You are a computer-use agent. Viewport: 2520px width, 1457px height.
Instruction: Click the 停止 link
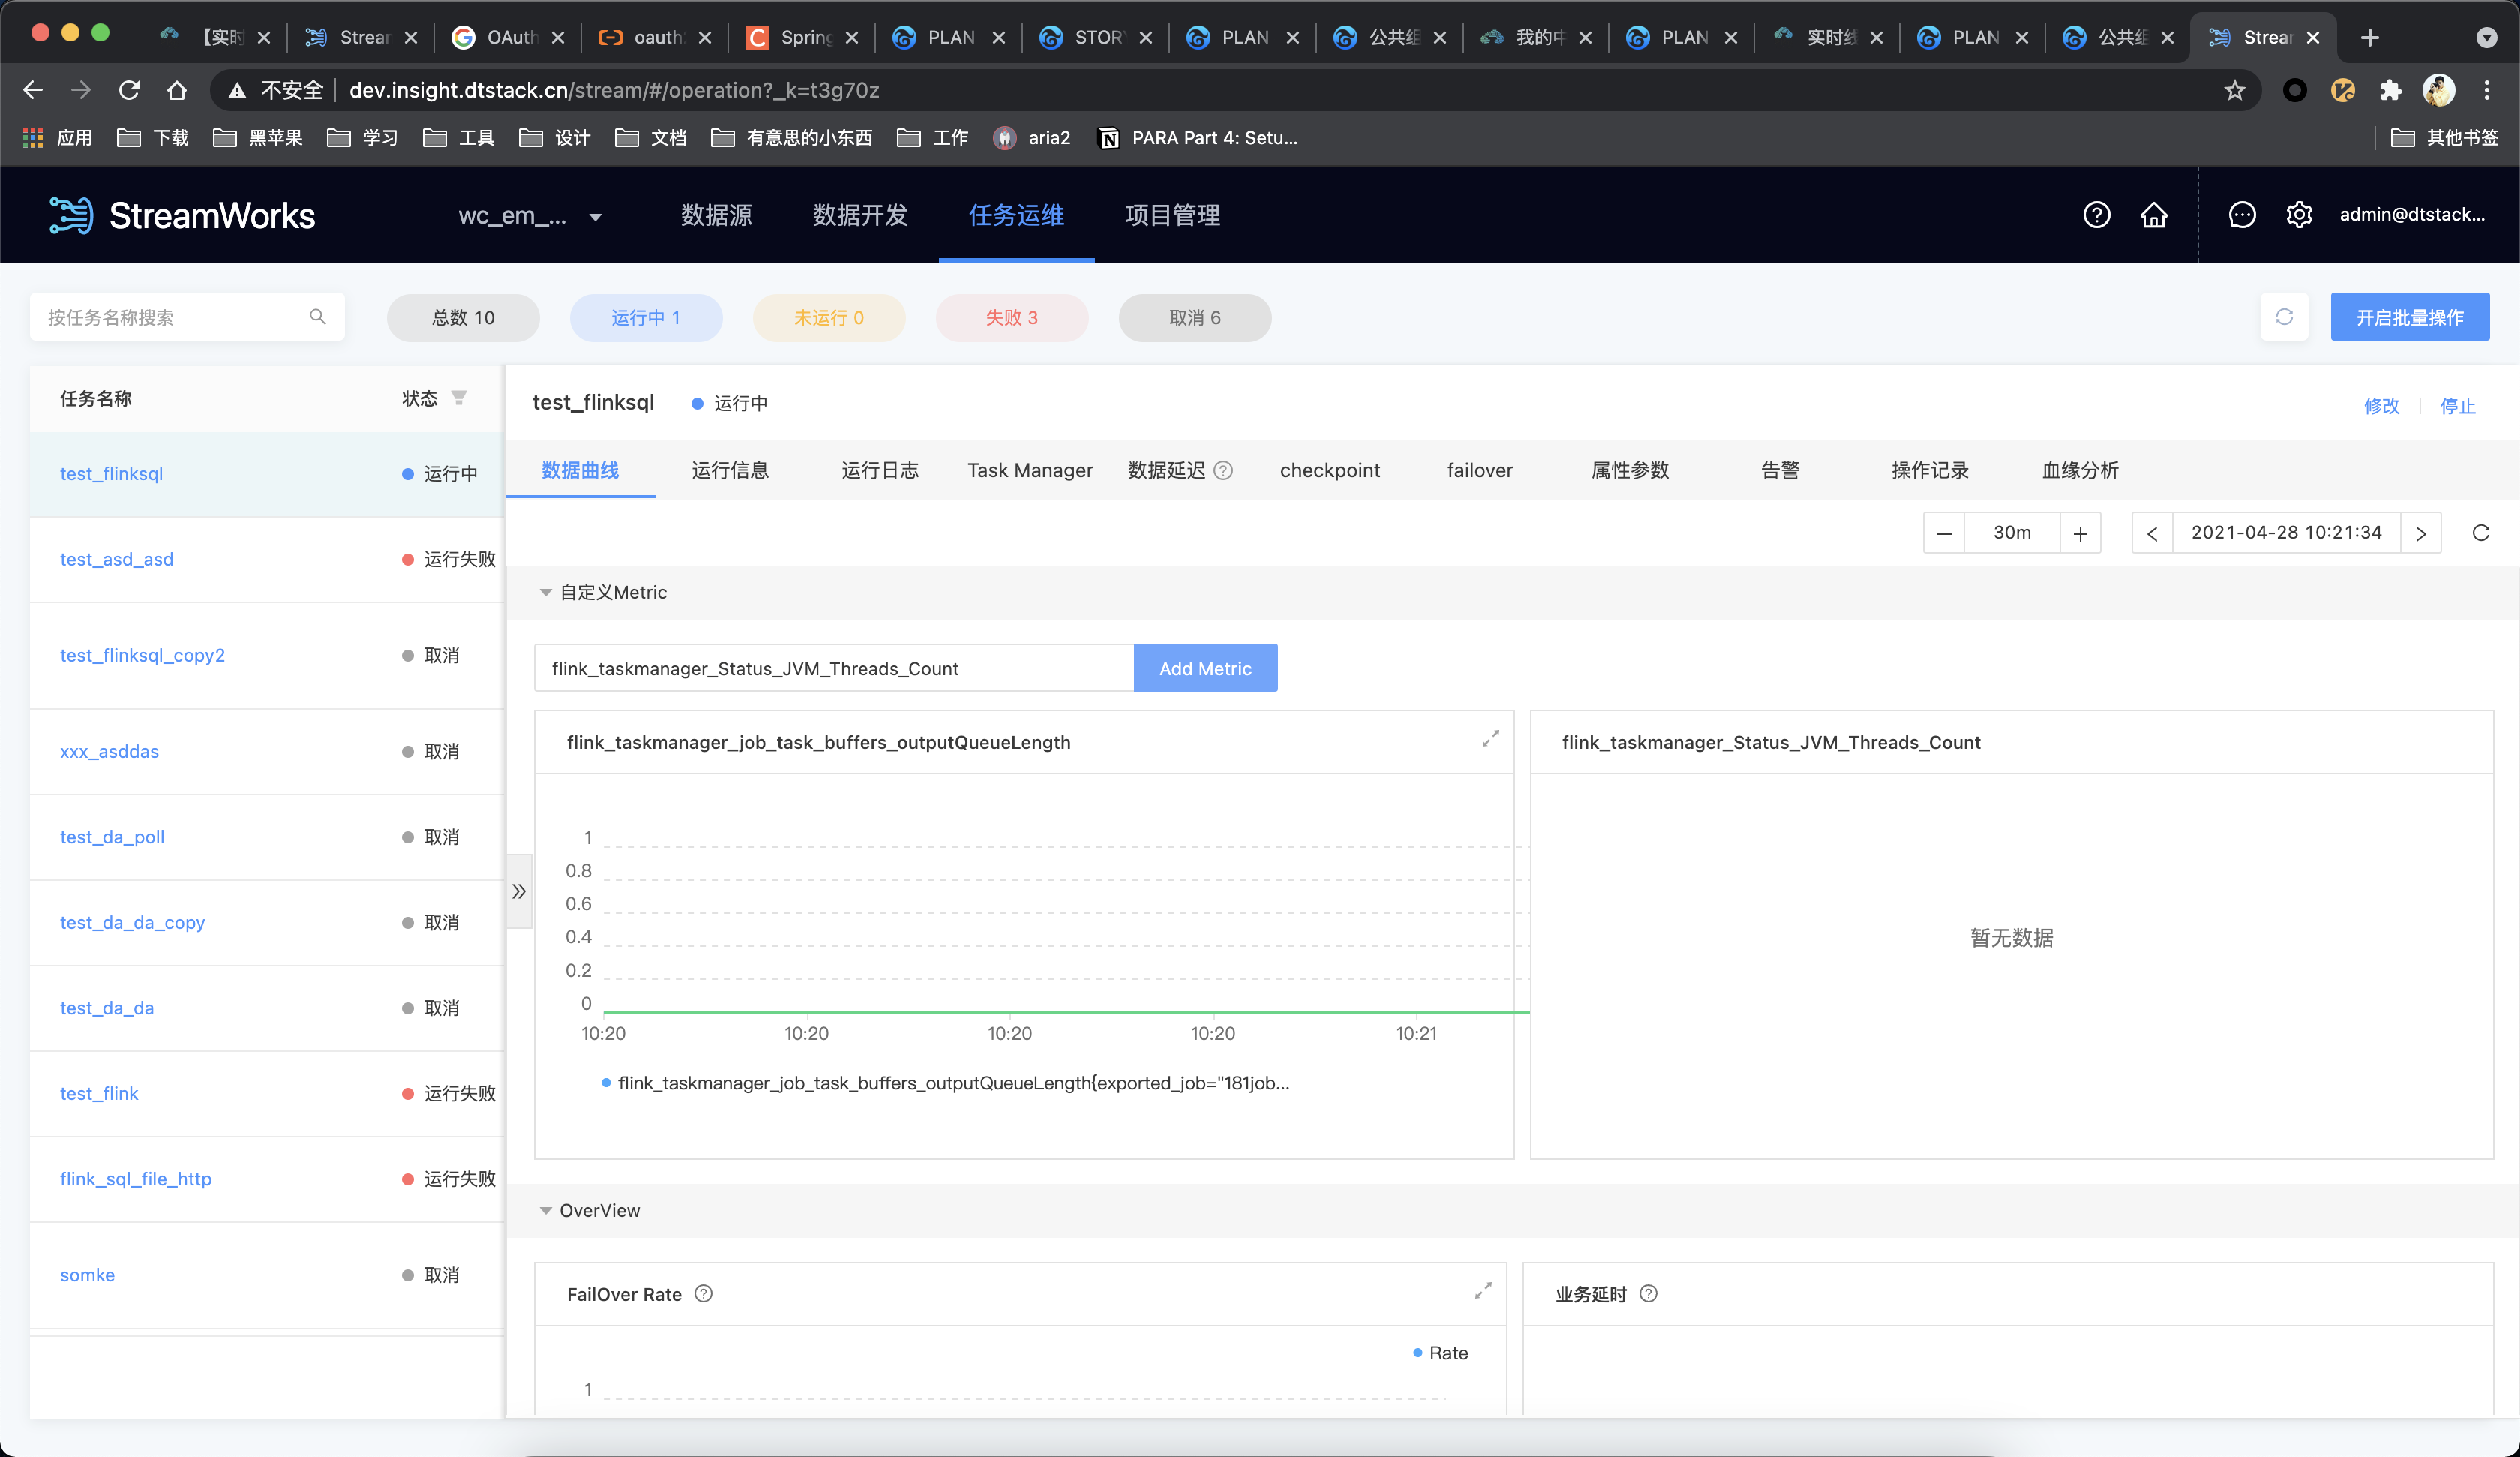tap(2457, 405)
